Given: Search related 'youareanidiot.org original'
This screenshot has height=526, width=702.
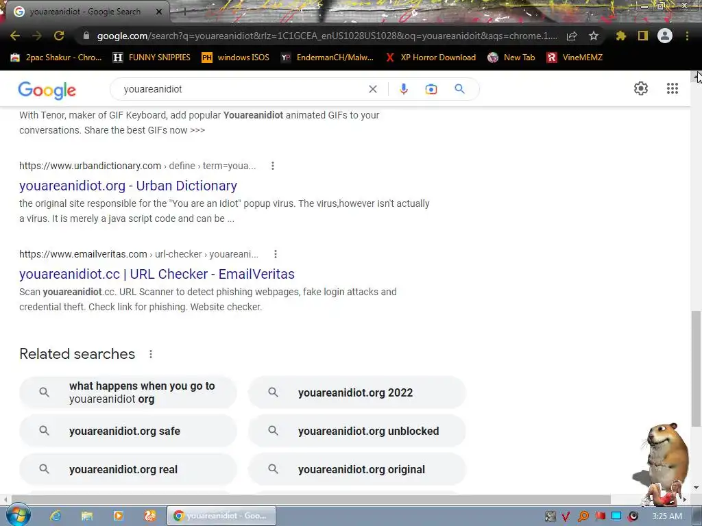Looking at the screenshot, I should click(x=356, y=469).
